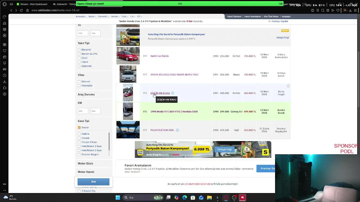Check the Benzinli fuel checkbox

tap(79, 50)
